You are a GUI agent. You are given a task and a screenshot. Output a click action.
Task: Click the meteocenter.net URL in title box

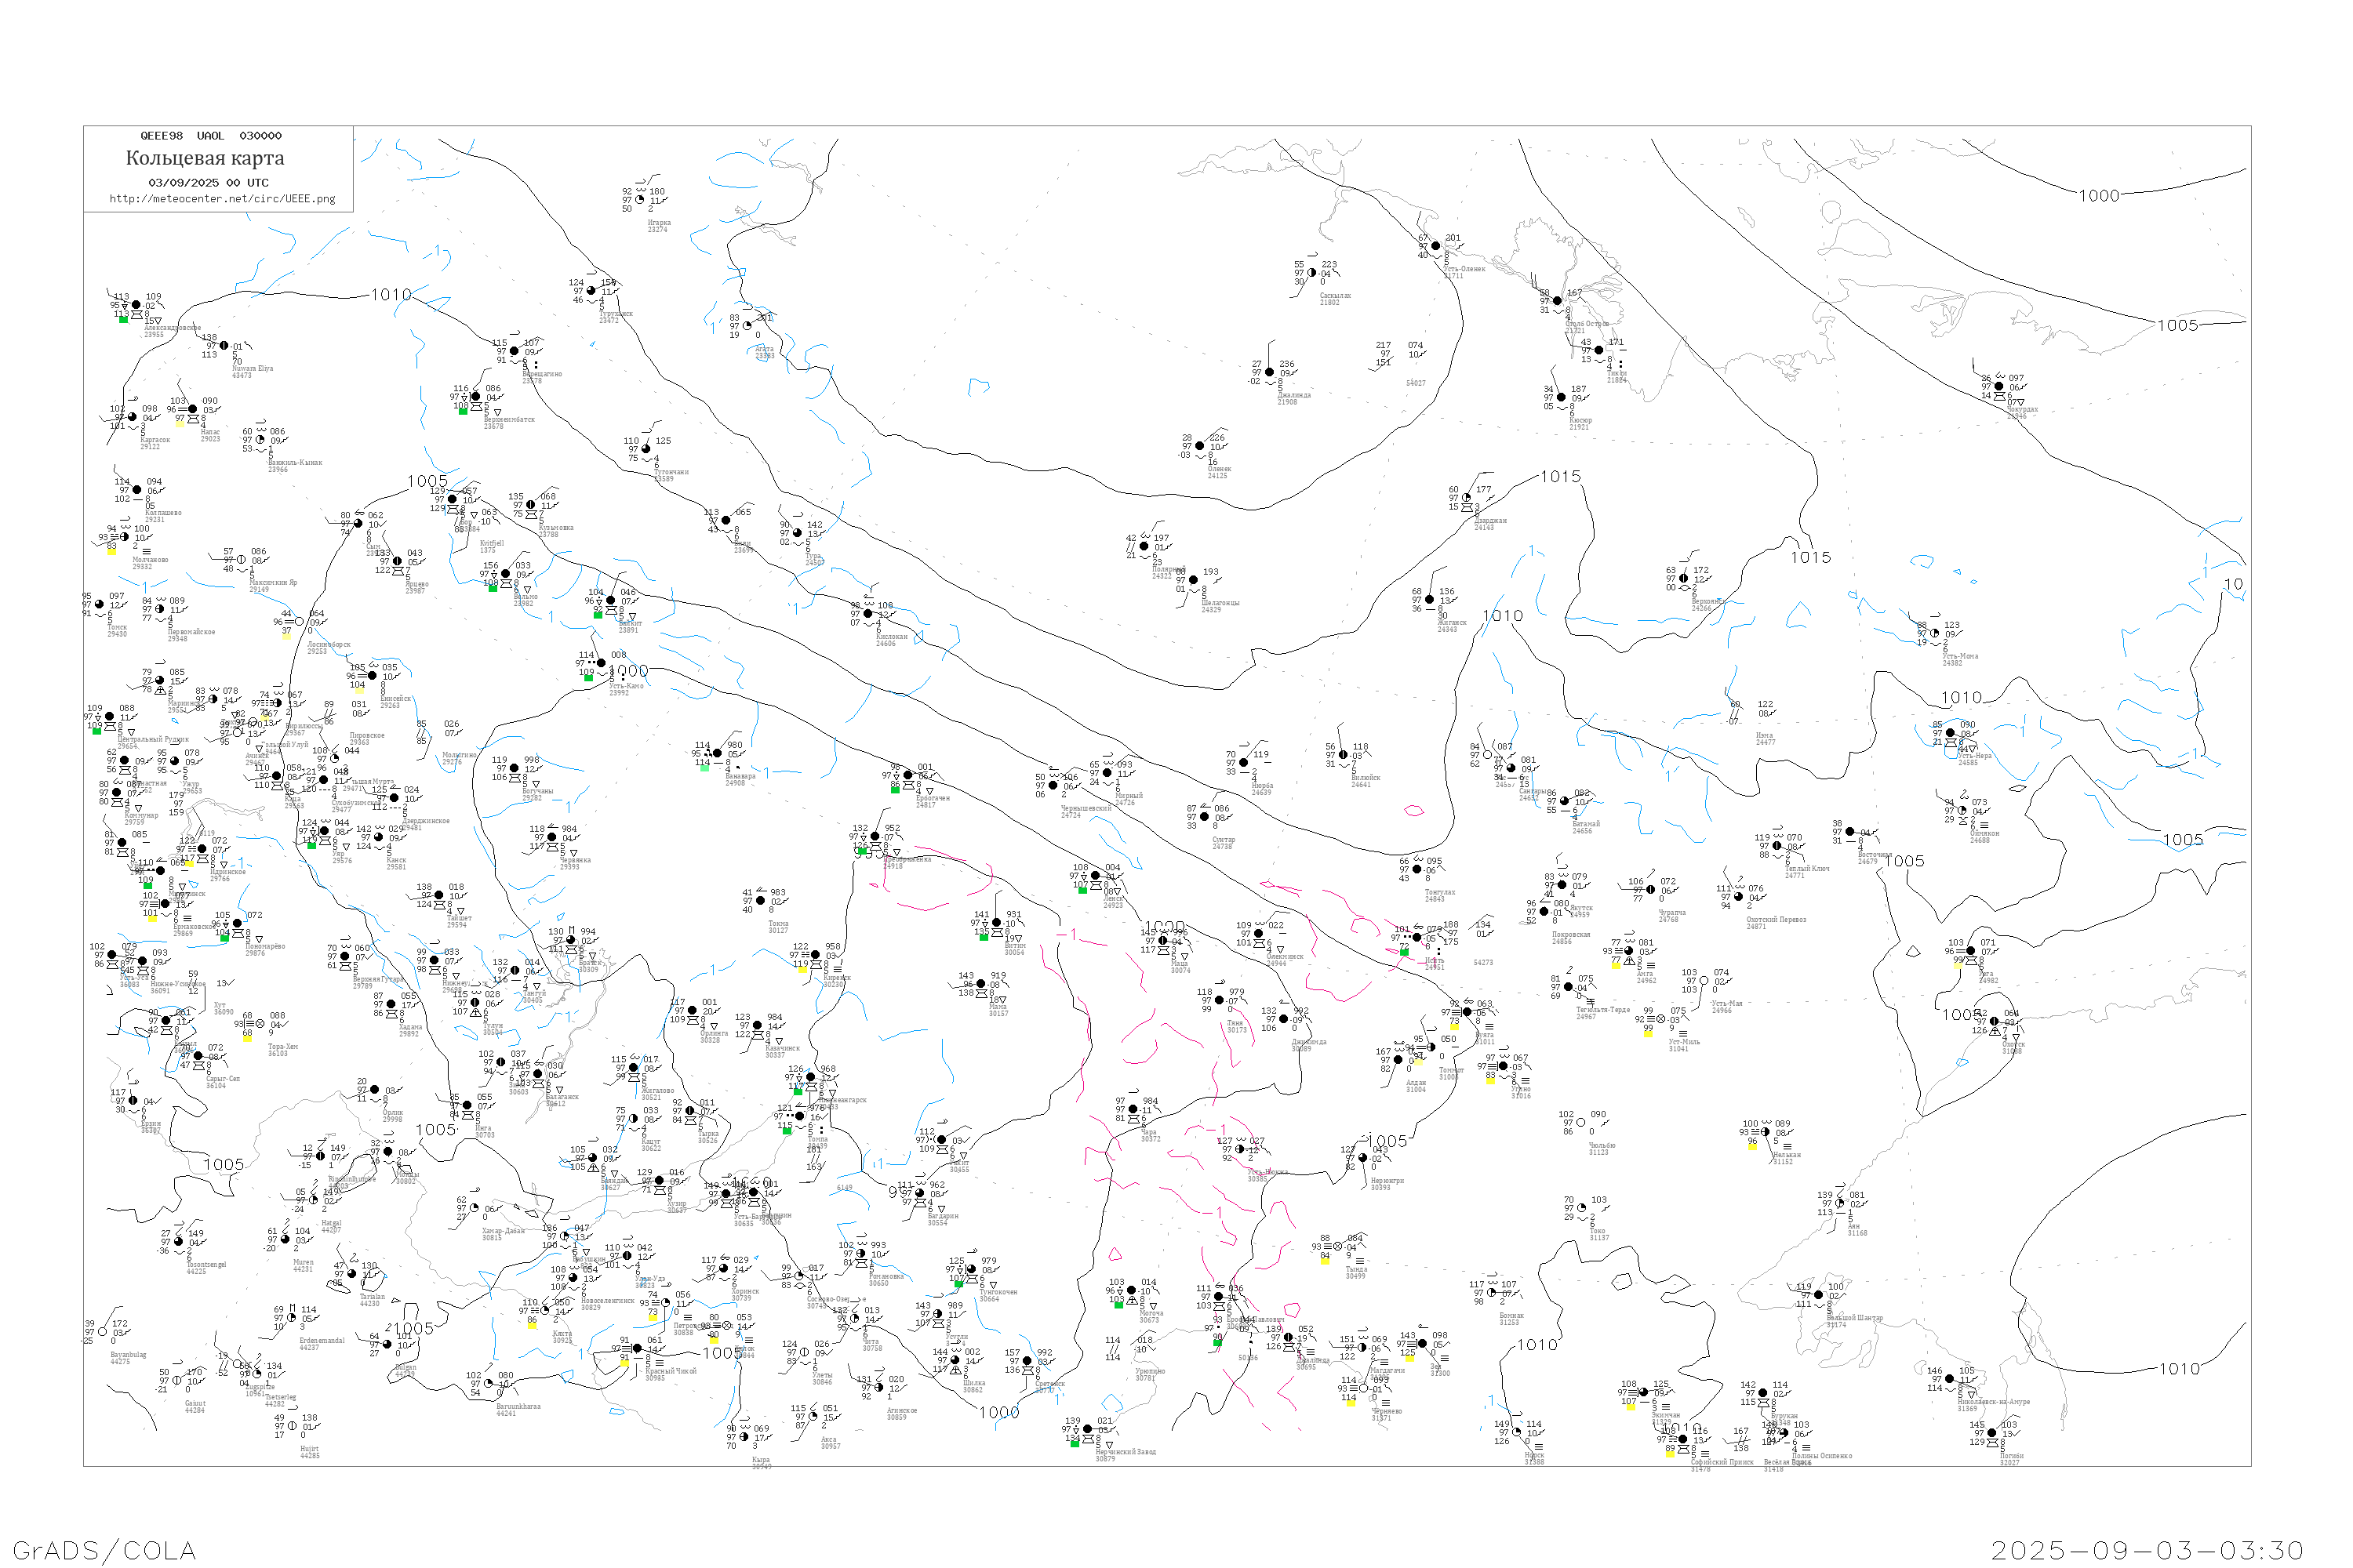(x=222, y=199)
